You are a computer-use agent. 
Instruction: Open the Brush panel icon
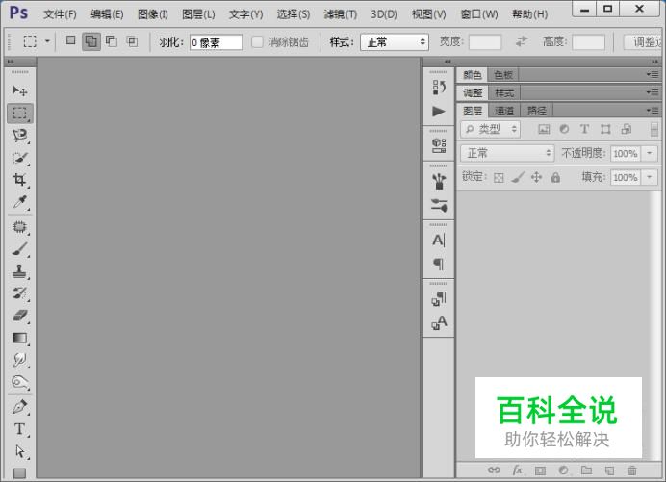(438, 181)
